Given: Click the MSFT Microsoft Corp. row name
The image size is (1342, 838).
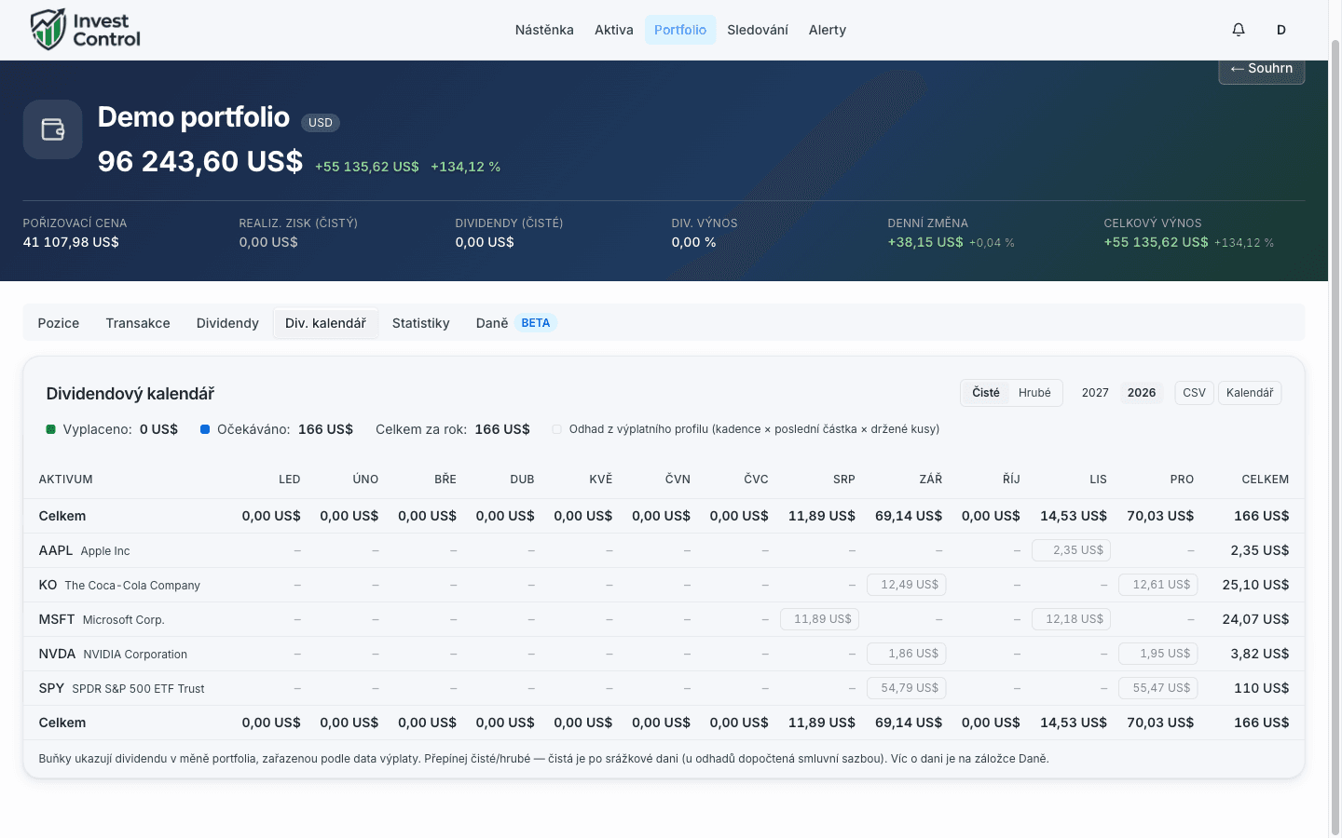Looking at the screenshot, I should 102,619.
